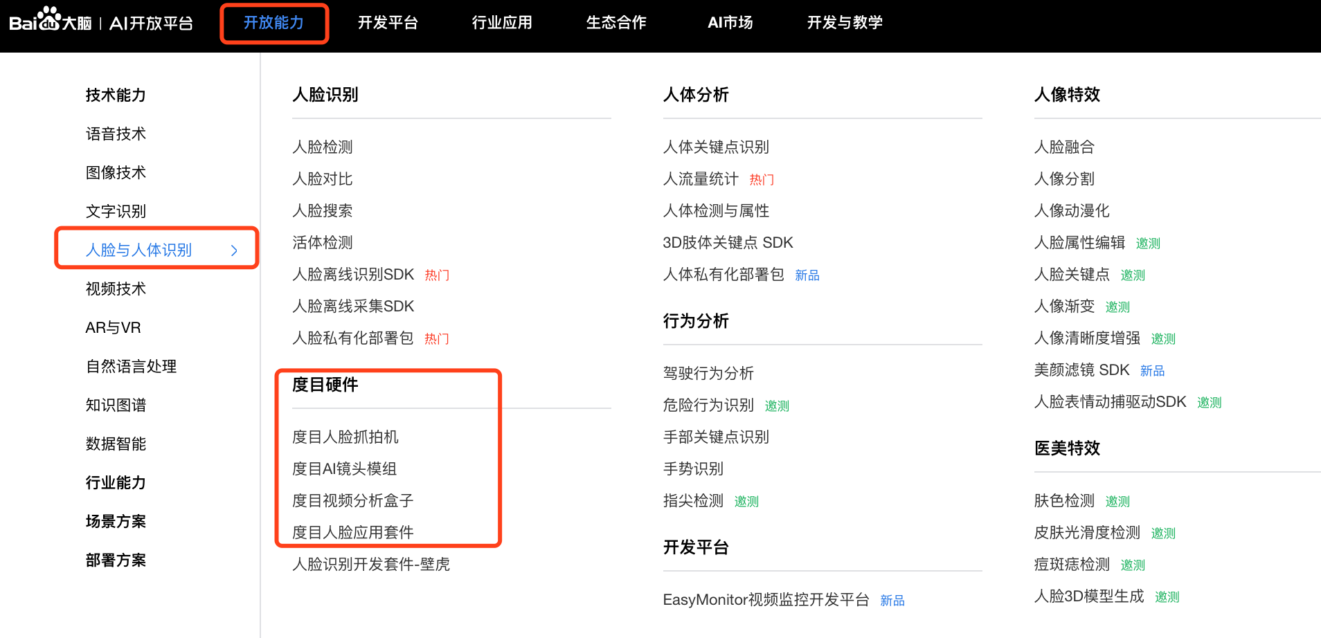Click the 人像特效 section heading

click(x=1067, y=95)
